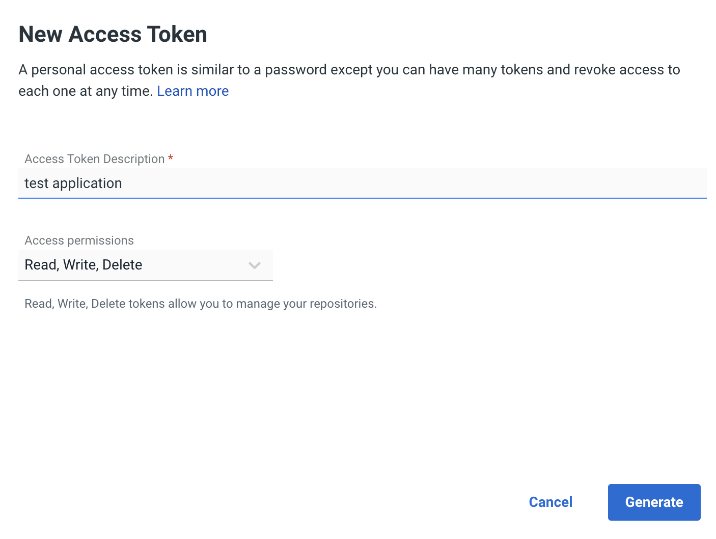Screen dimensions: 716x539
Task: Open the Read, Write, Delete dropdown
Action: coord(145,265)
